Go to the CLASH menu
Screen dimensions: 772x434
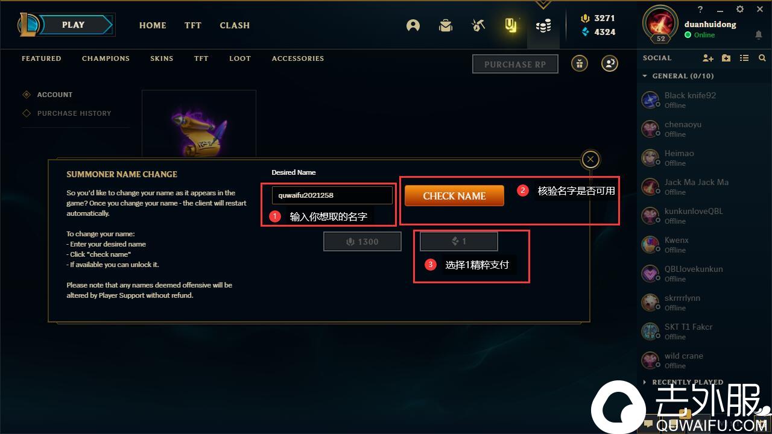click(x=235, y=25)
